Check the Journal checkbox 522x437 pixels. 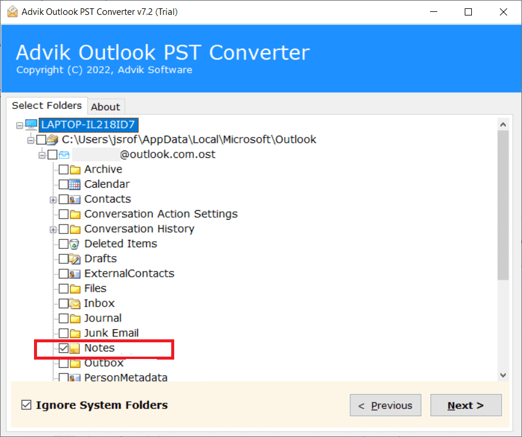(64, 319)
